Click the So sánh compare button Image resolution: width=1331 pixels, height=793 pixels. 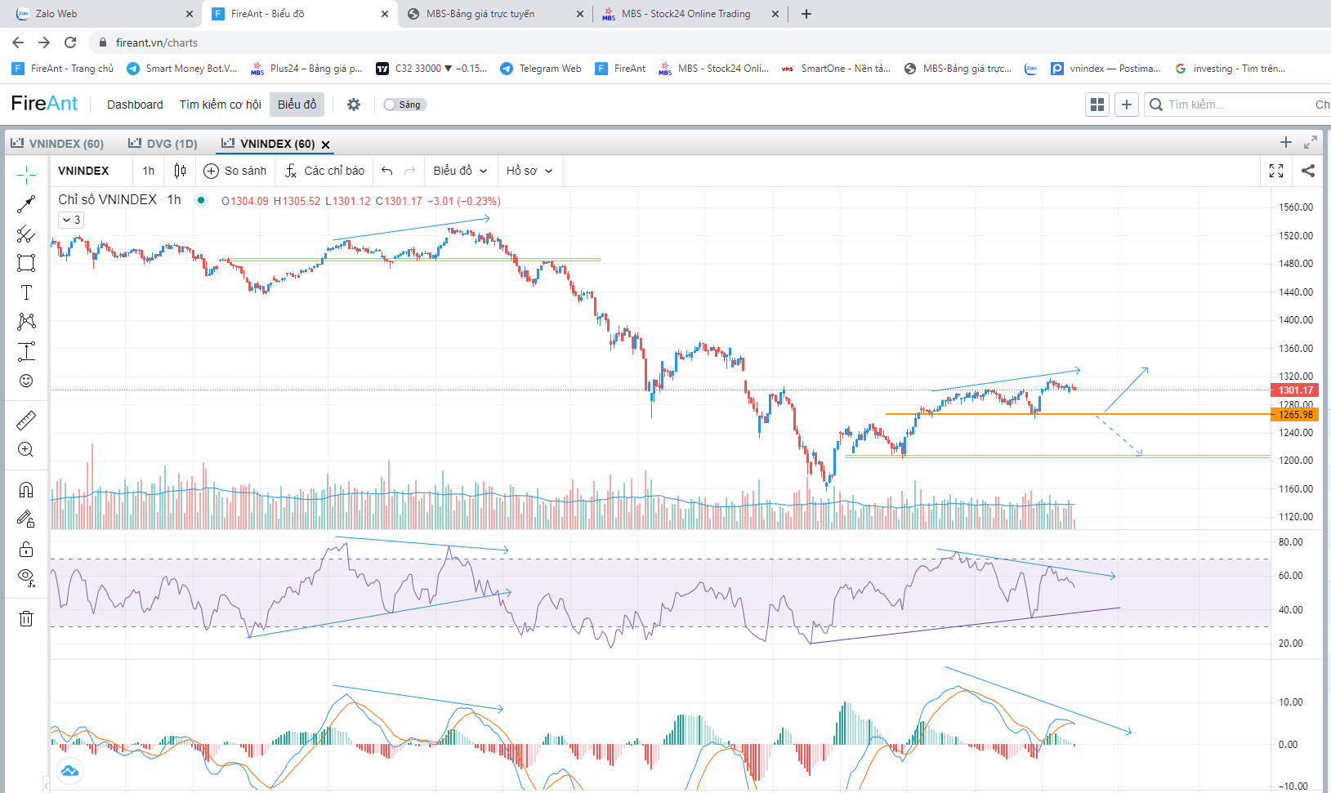pos(235,171)
